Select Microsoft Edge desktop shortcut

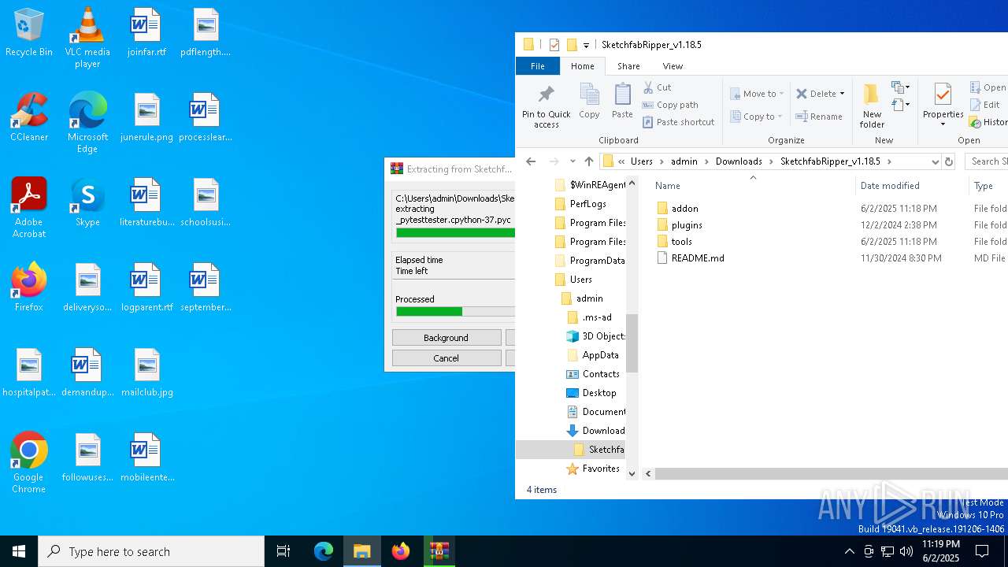click(87, 123)
